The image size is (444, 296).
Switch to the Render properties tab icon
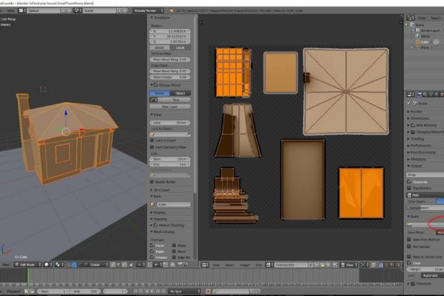[420, 94]
